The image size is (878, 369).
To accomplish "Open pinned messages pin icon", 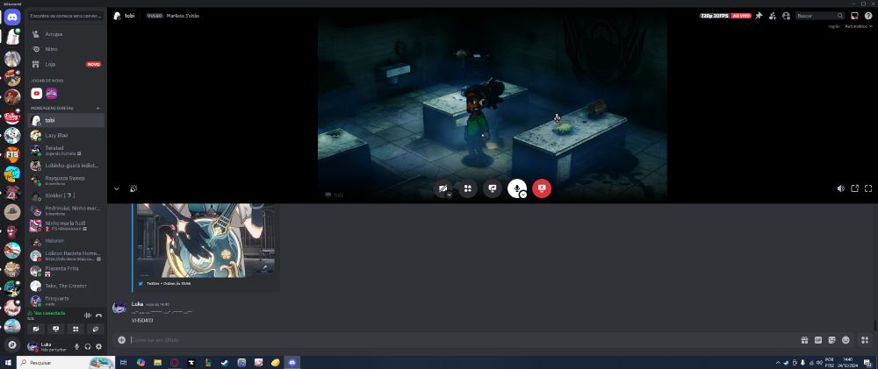I will tap(759, 16).
